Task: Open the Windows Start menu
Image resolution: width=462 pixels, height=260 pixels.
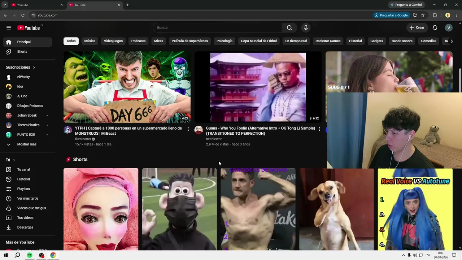Action: pyautogui.click(x=6, y=255)
